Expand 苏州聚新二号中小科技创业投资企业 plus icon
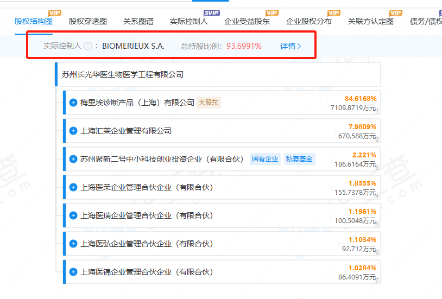 tap(73, 159)
